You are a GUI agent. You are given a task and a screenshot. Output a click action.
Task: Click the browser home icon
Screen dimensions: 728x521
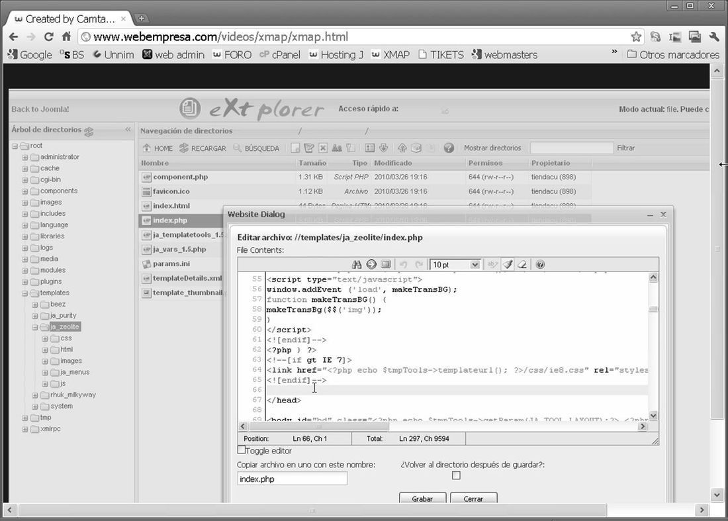[66, 36]
